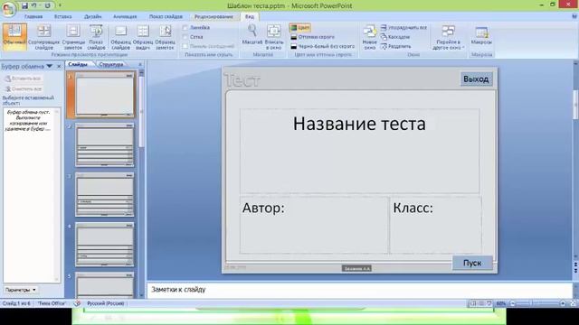Open Customize Quick Access Toolbar dropdown
The width and height of the screenshot is (579, 325).
point(60,5)
